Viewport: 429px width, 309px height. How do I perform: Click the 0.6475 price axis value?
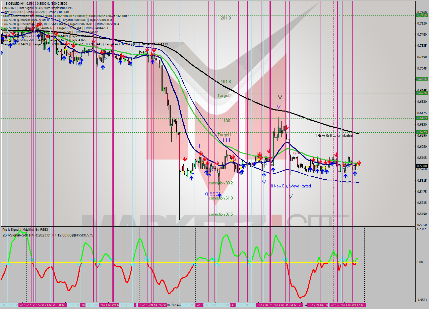coord(422,113)
